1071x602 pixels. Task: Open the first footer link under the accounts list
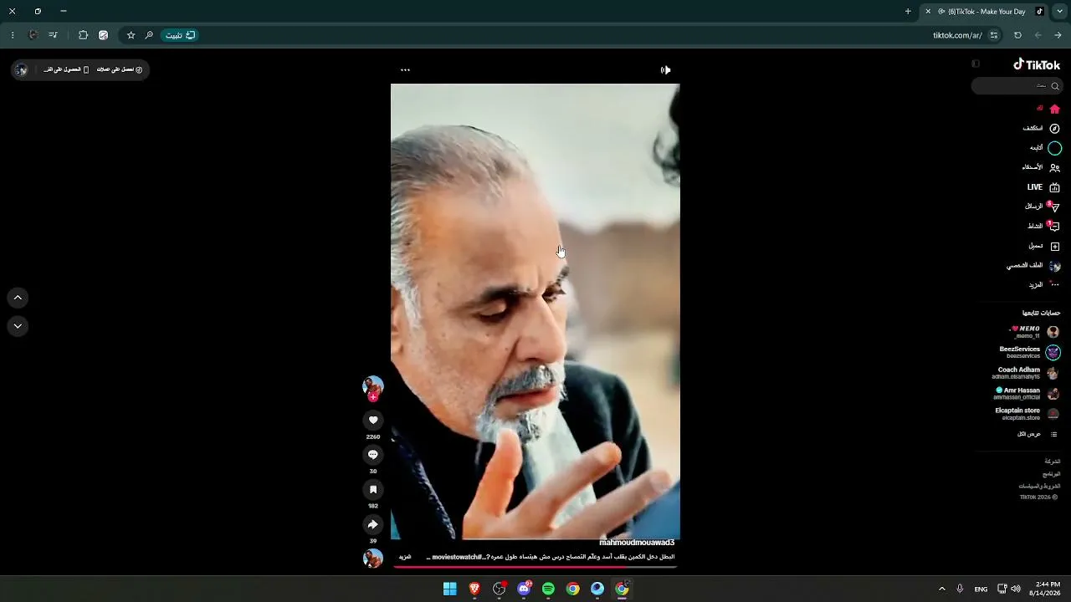(1052, 462)
